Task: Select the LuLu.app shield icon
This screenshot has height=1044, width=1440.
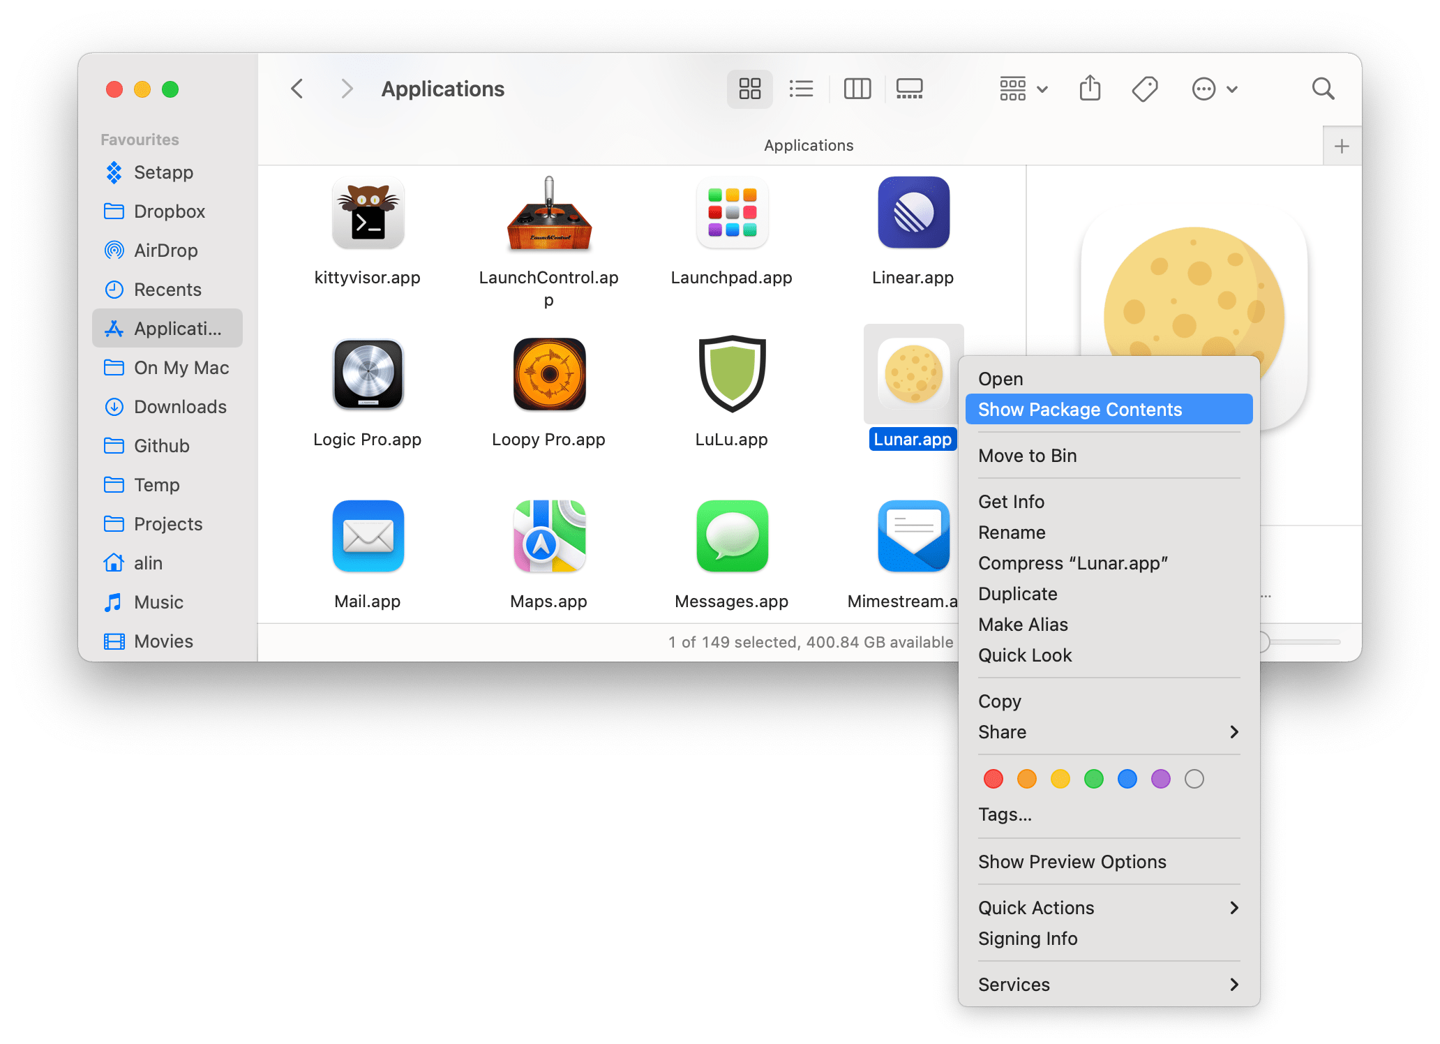Action: 732,375
